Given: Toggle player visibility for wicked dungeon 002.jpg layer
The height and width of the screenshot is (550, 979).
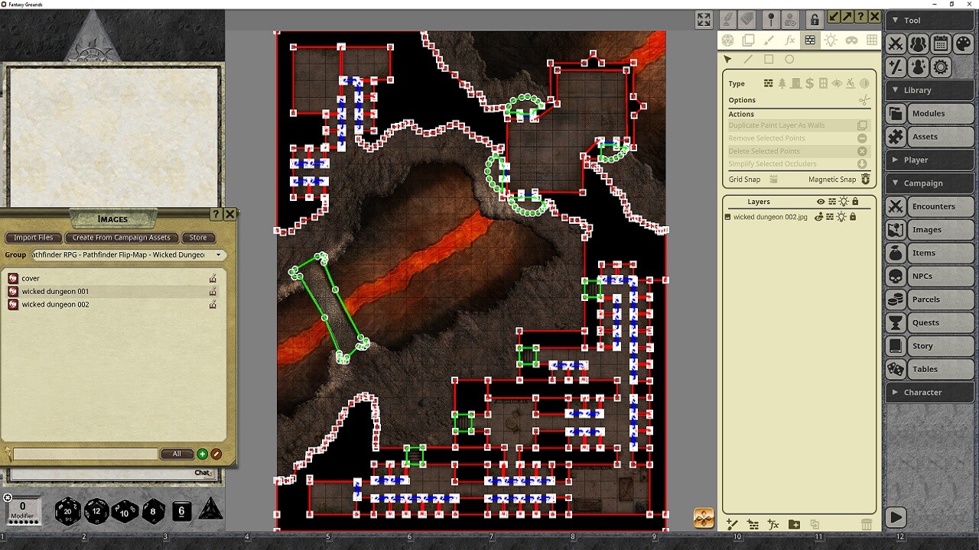Looking at the screenshot, I should pyautogui.click(x=818, y=217).
